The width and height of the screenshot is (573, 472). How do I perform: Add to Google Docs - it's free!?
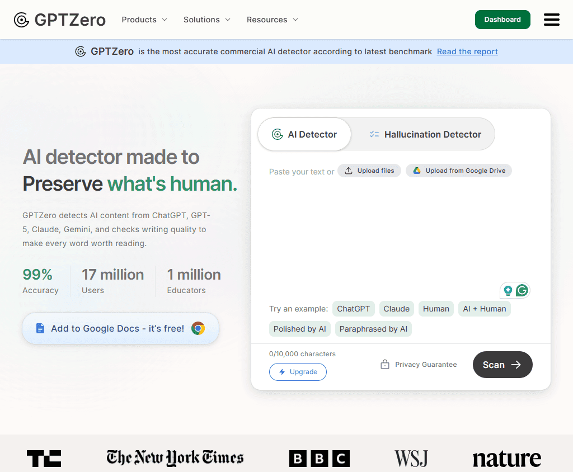pos(121,328)
